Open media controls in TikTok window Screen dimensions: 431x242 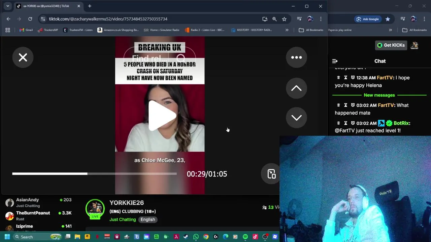(x=299, y=19)
